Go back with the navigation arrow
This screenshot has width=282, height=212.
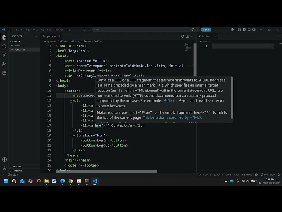pos(84,30)
